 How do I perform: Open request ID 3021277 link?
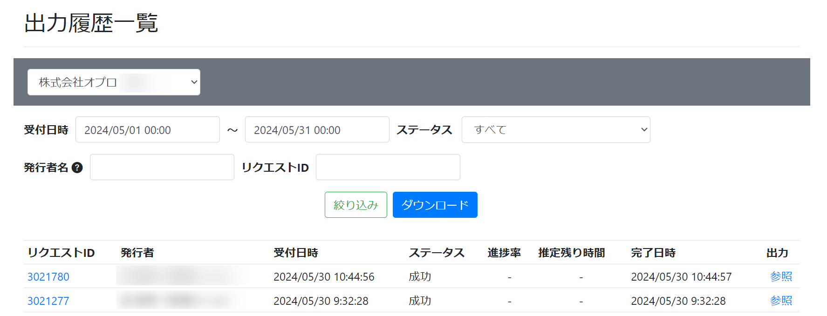[x=48, y=301]
